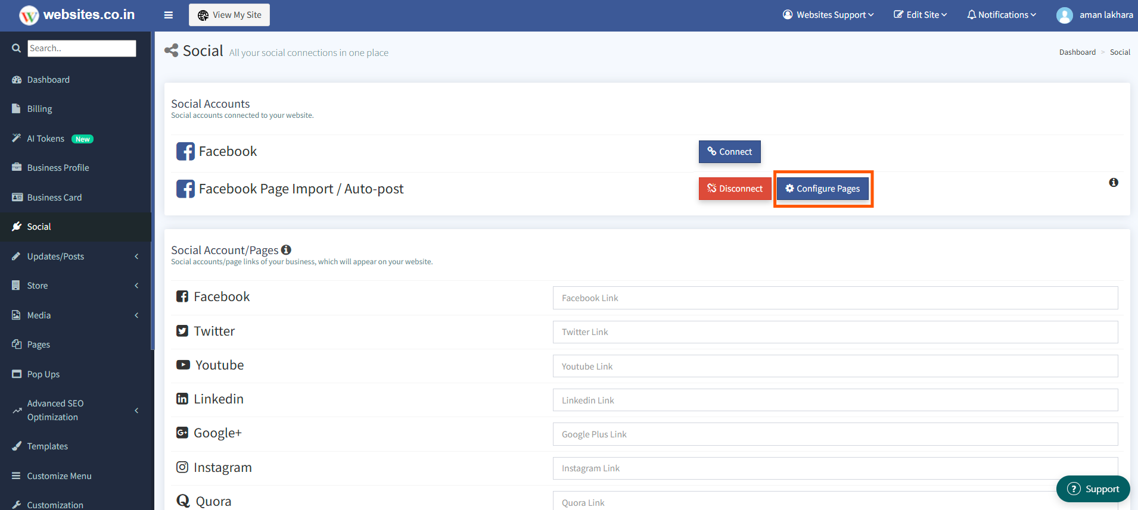This screenshot has height=510, width=1138.
Task: Expand the Updates/Posts submenu arrow
Action: (136, 256)
